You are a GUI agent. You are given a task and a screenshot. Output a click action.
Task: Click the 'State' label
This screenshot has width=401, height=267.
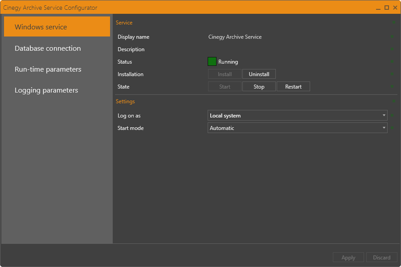[123, 87]
